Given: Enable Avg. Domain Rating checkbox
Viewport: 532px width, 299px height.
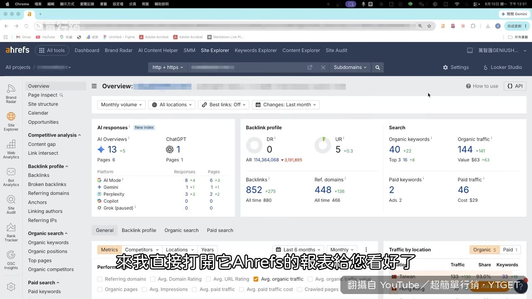Looking at the screenshot, I should coord(153,279).
